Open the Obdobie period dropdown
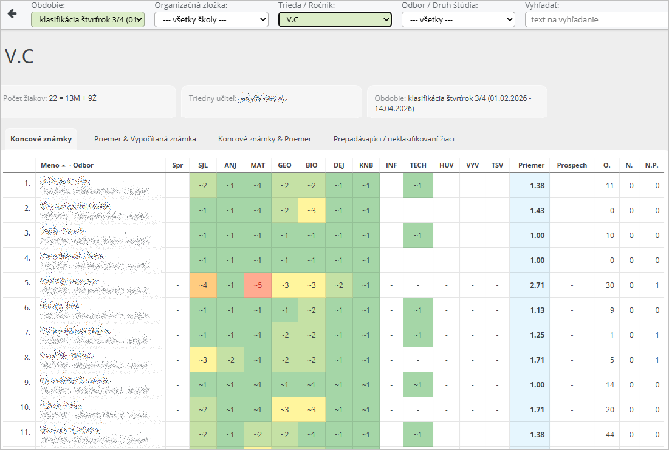 pyautogui.click(x=88, y=19)
